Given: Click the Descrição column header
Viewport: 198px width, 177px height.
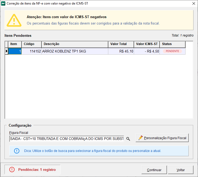Looking at the screenshot, I should click(x=75, y=44).
